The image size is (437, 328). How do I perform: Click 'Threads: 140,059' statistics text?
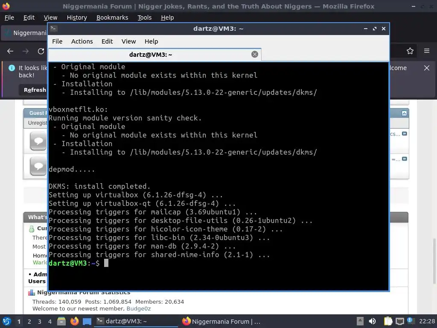click(x=57, y=302)
